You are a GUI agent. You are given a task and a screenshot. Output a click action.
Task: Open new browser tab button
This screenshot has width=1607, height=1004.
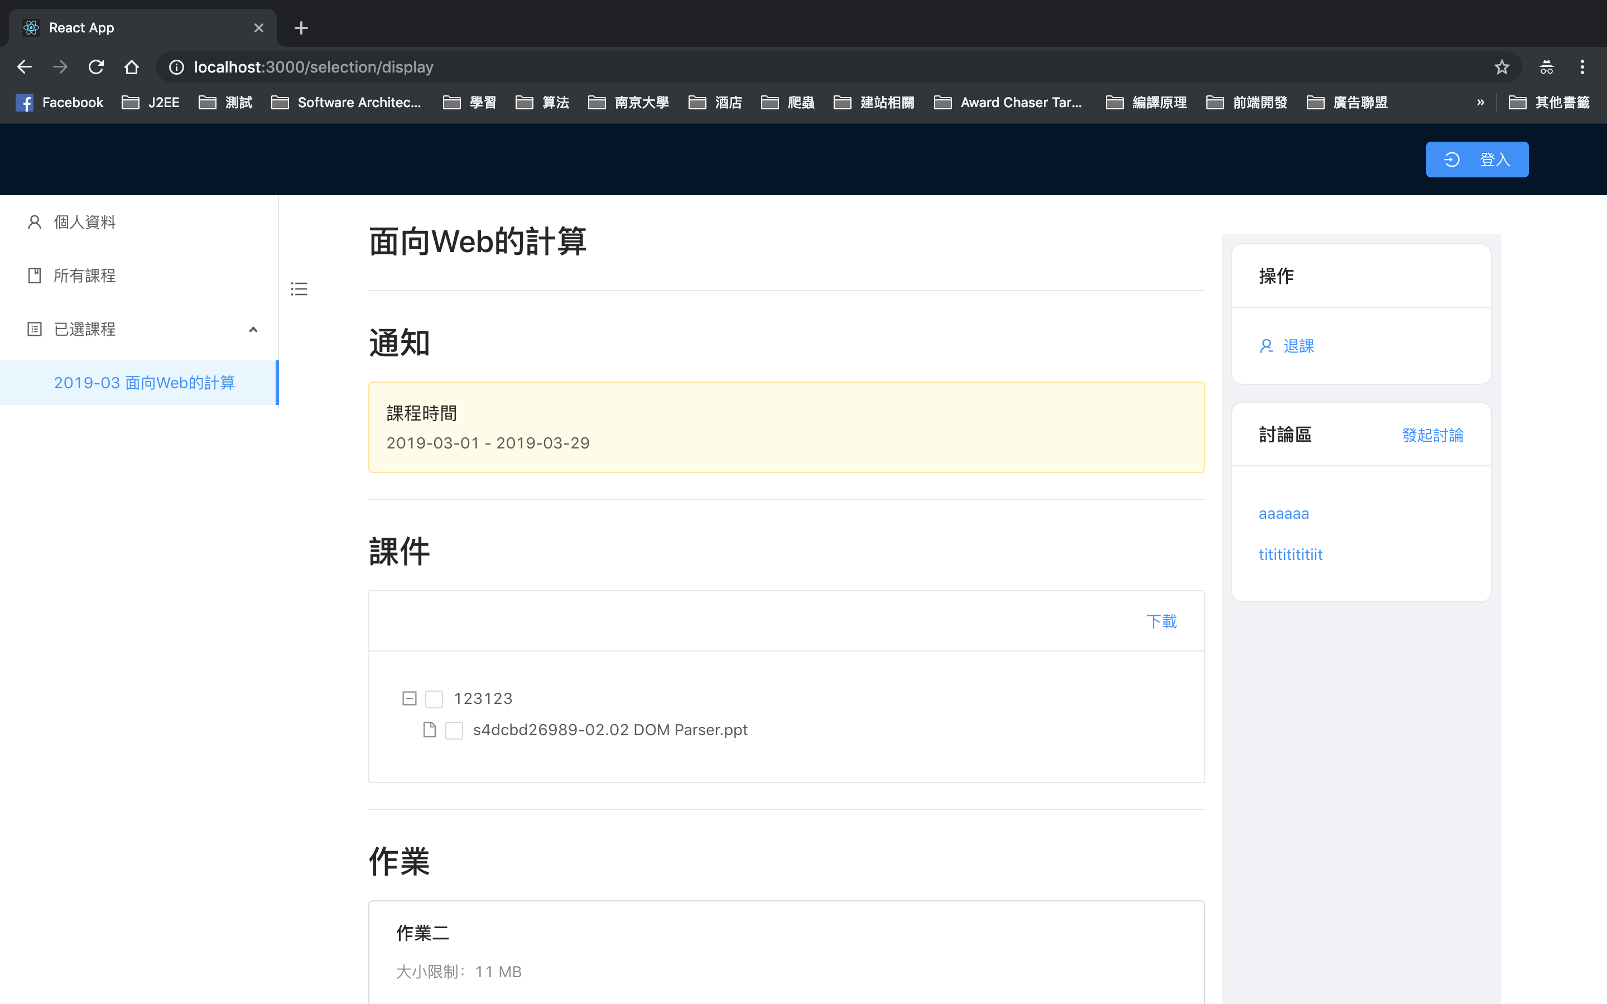[300, 28]
